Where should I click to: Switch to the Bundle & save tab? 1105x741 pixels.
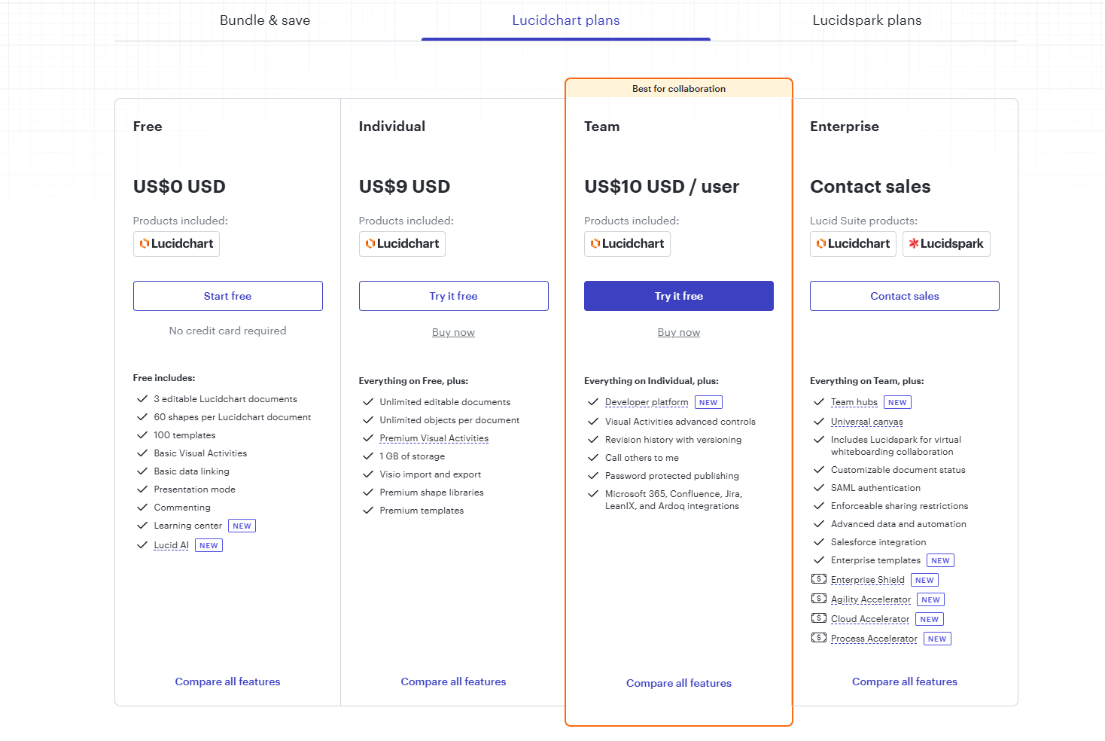pos(265,20)
